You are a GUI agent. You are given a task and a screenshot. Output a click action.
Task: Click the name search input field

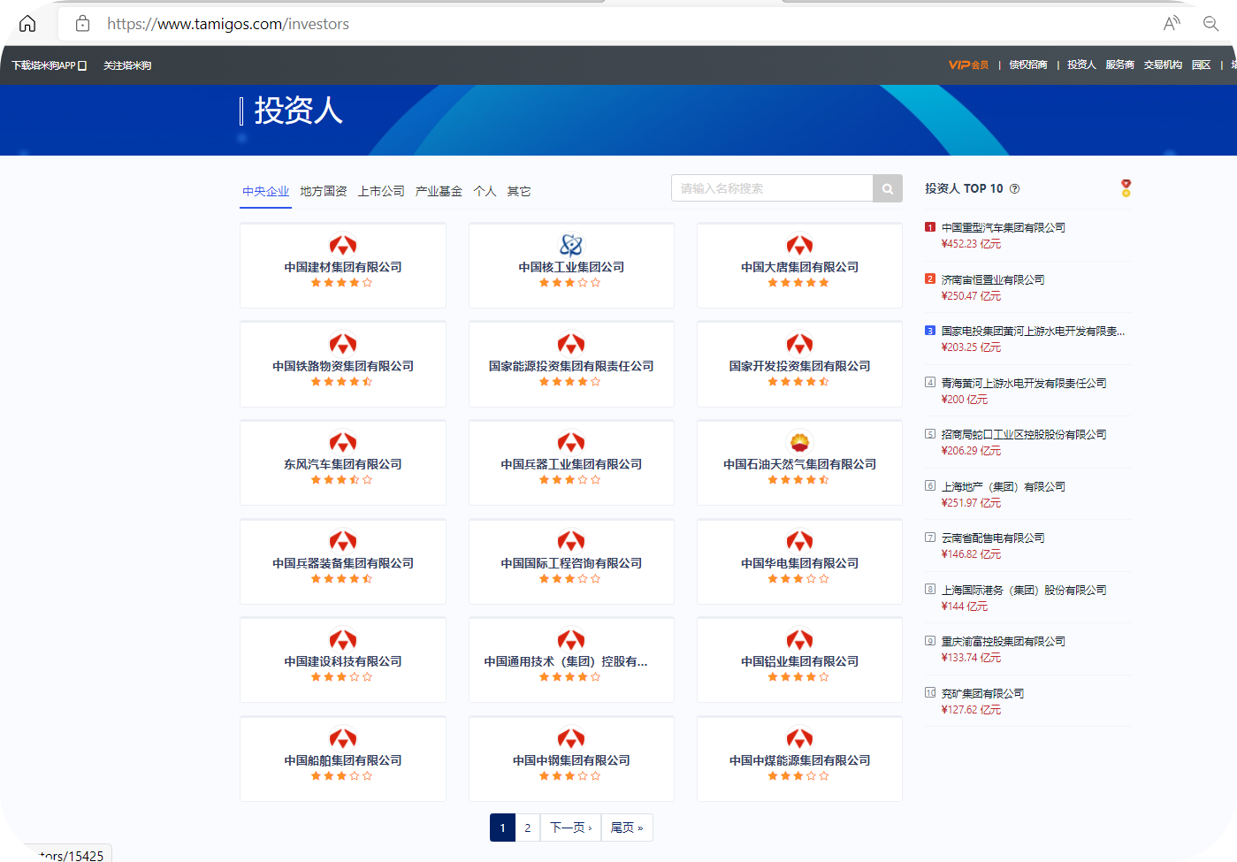point(769,187)
